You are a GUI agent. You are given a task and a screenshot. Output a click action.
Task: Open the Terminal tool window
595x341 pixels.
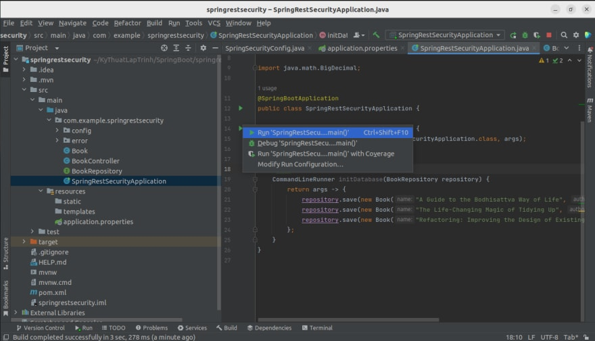click(317, 327)
